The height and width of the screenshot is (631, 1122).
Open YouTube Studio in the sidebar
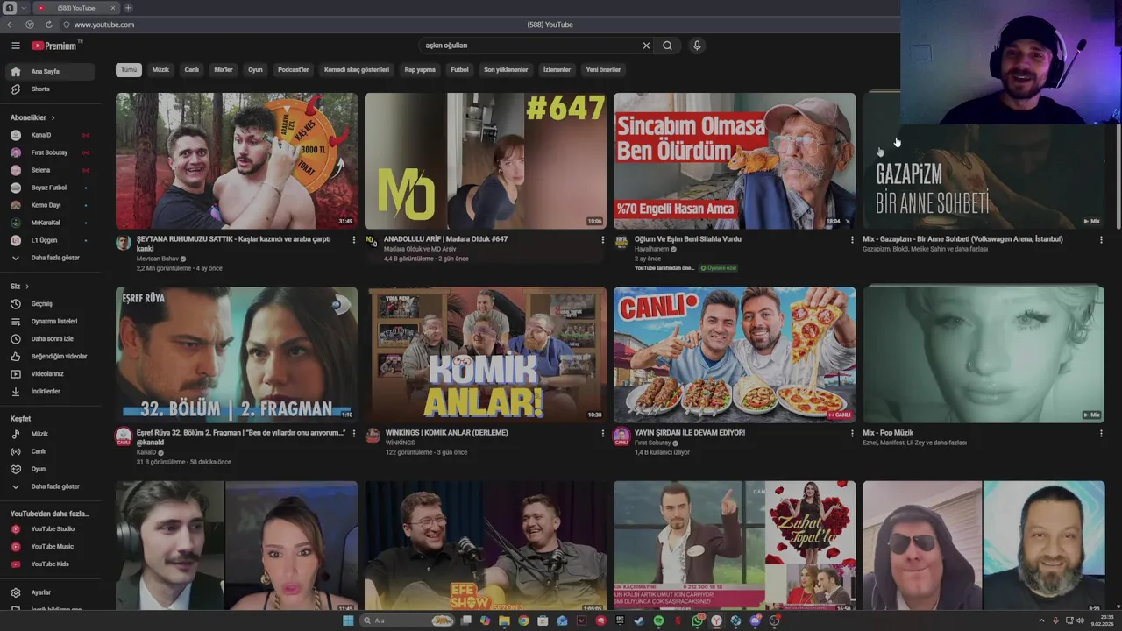tap(49, 528)
